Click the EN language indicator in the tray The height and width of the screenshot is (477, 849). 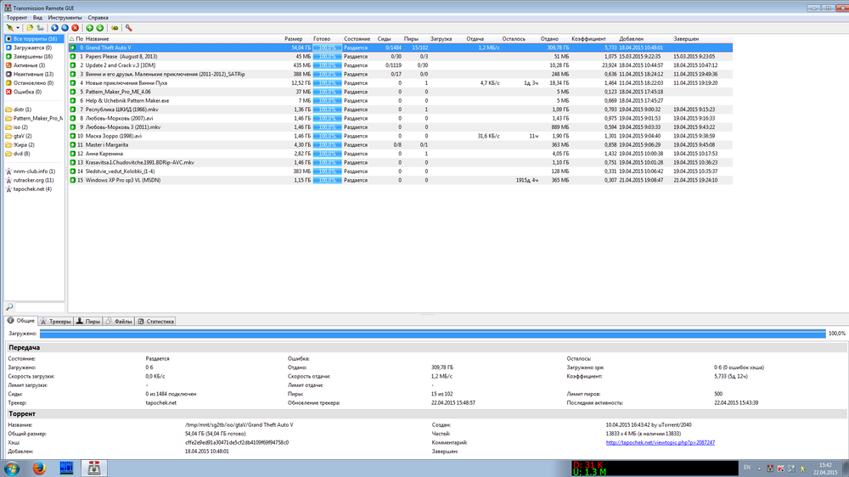click(x=747, y=468)
